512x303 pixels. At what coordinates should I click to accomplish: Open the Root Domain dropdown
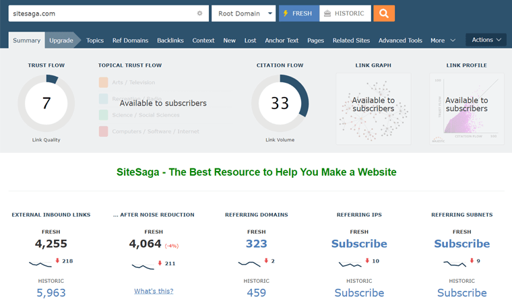point(244,13)
